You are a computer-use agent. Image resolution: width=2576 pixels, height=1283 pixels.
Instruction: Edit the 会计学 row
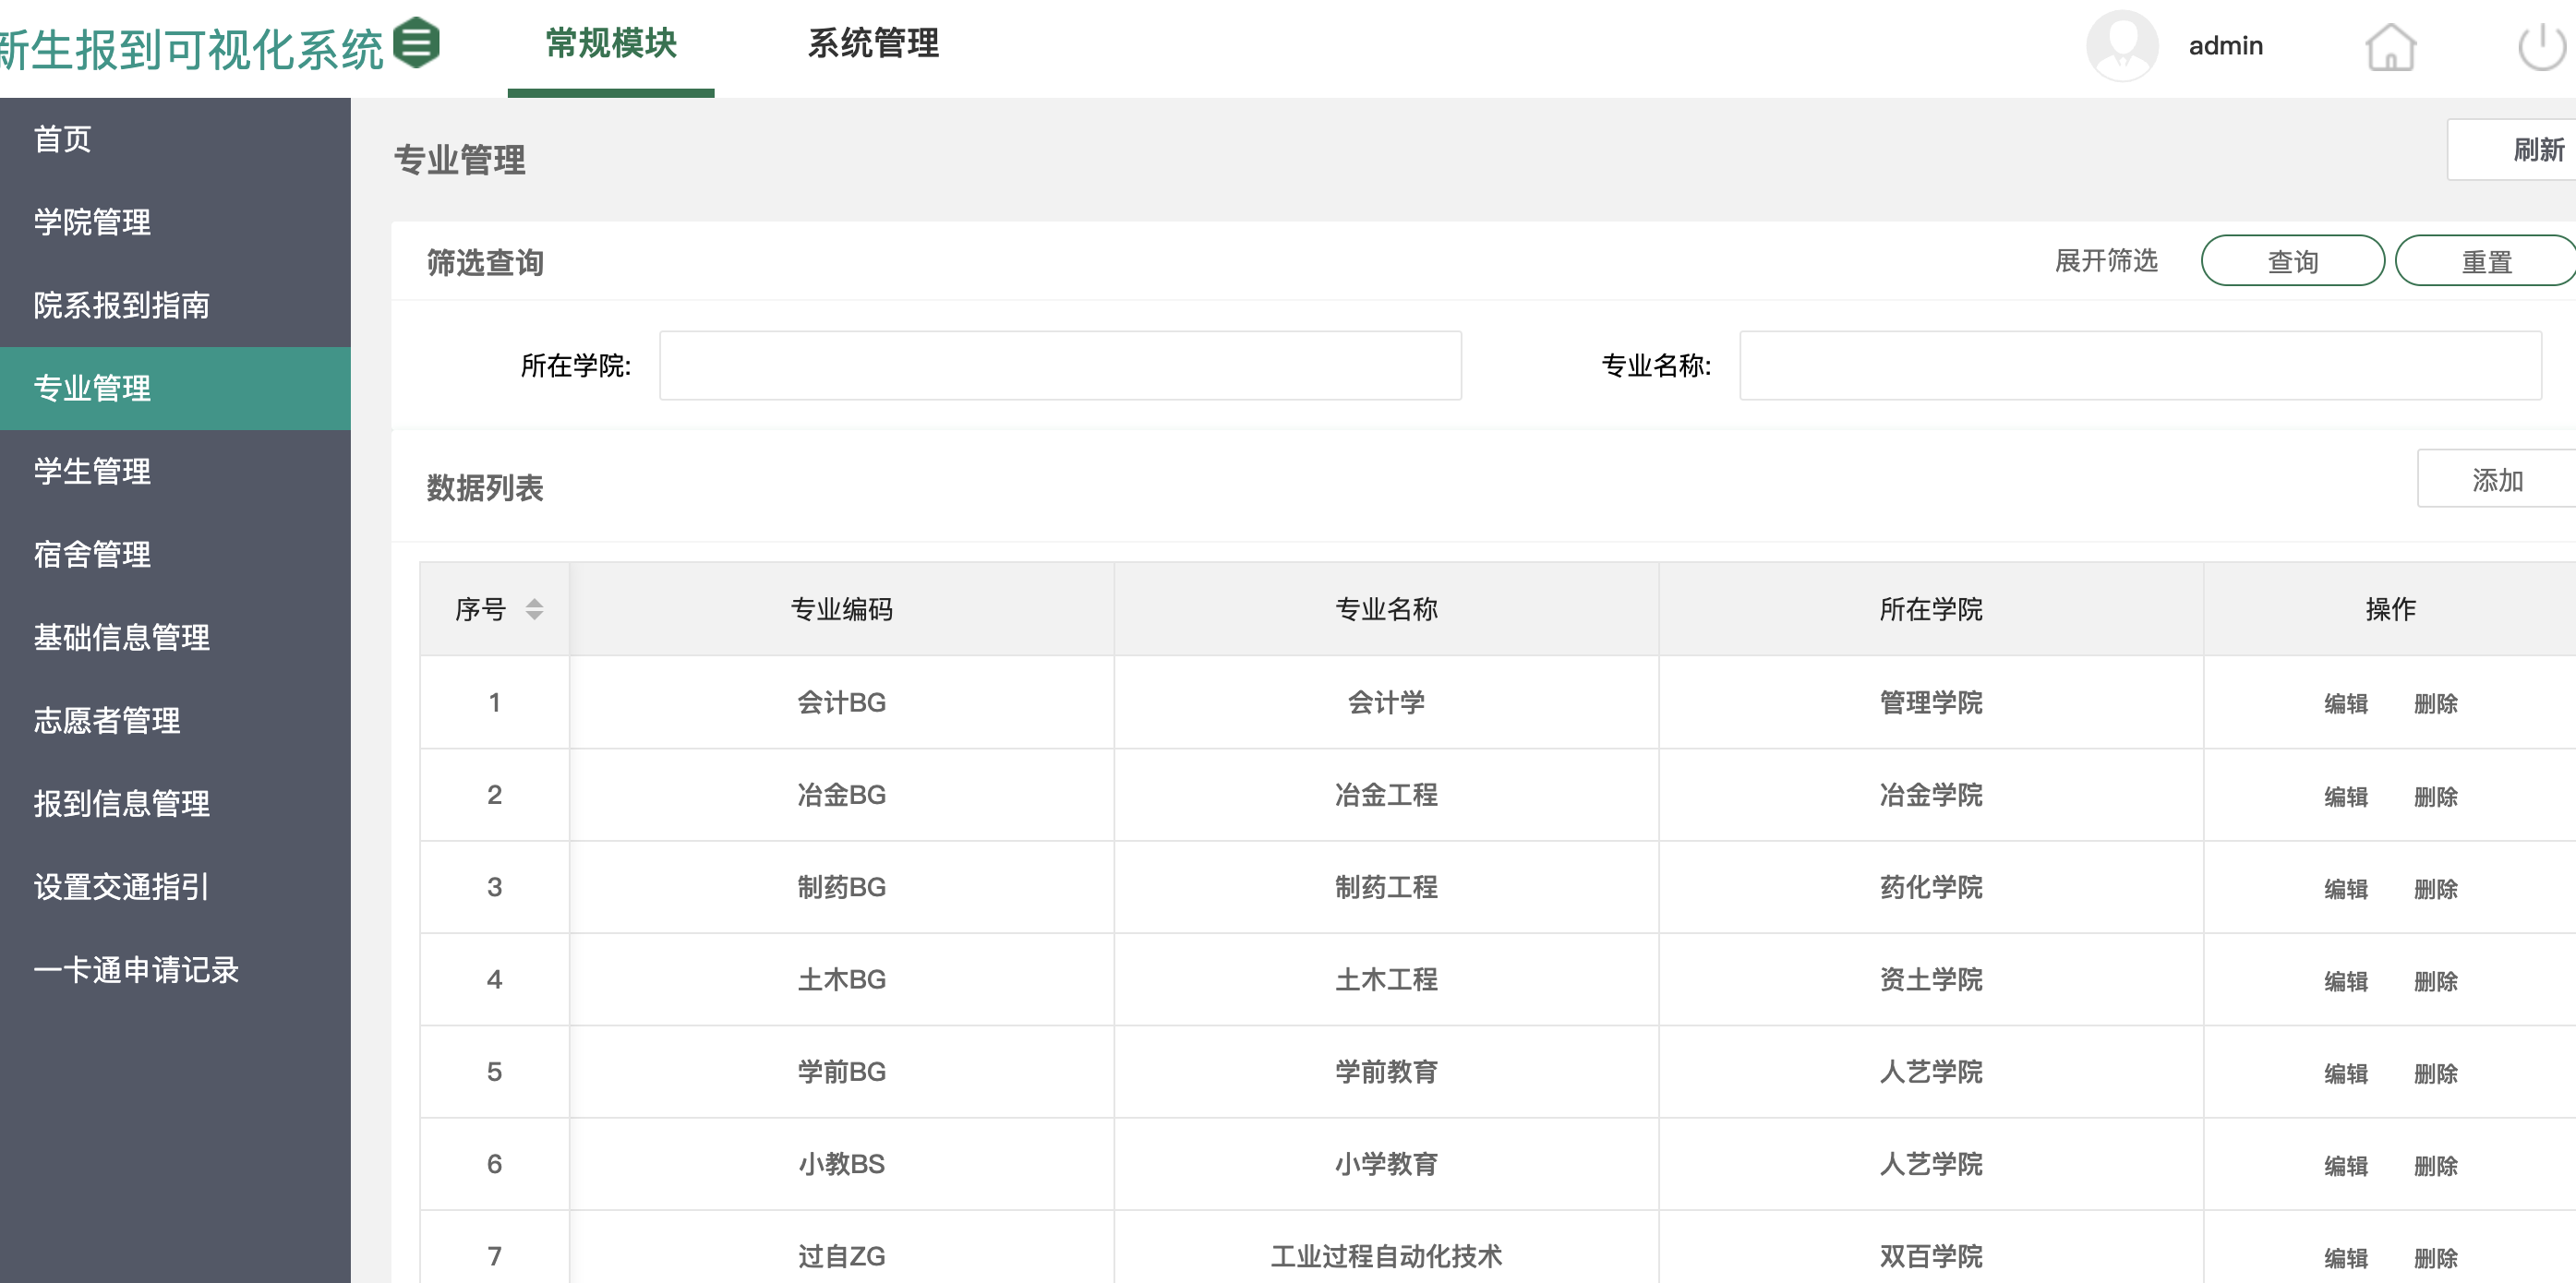(2345, 703)
